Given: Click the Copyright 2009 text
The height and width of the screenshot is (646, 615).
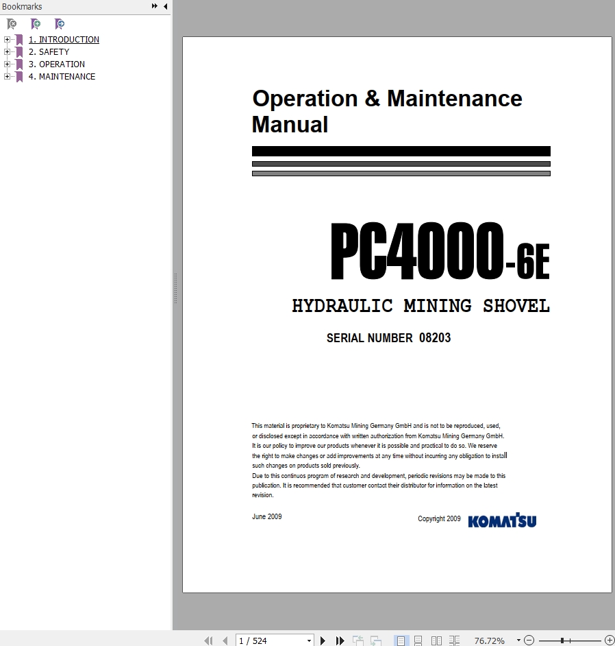Looking at the screenshot, I should tap(439, 518).
